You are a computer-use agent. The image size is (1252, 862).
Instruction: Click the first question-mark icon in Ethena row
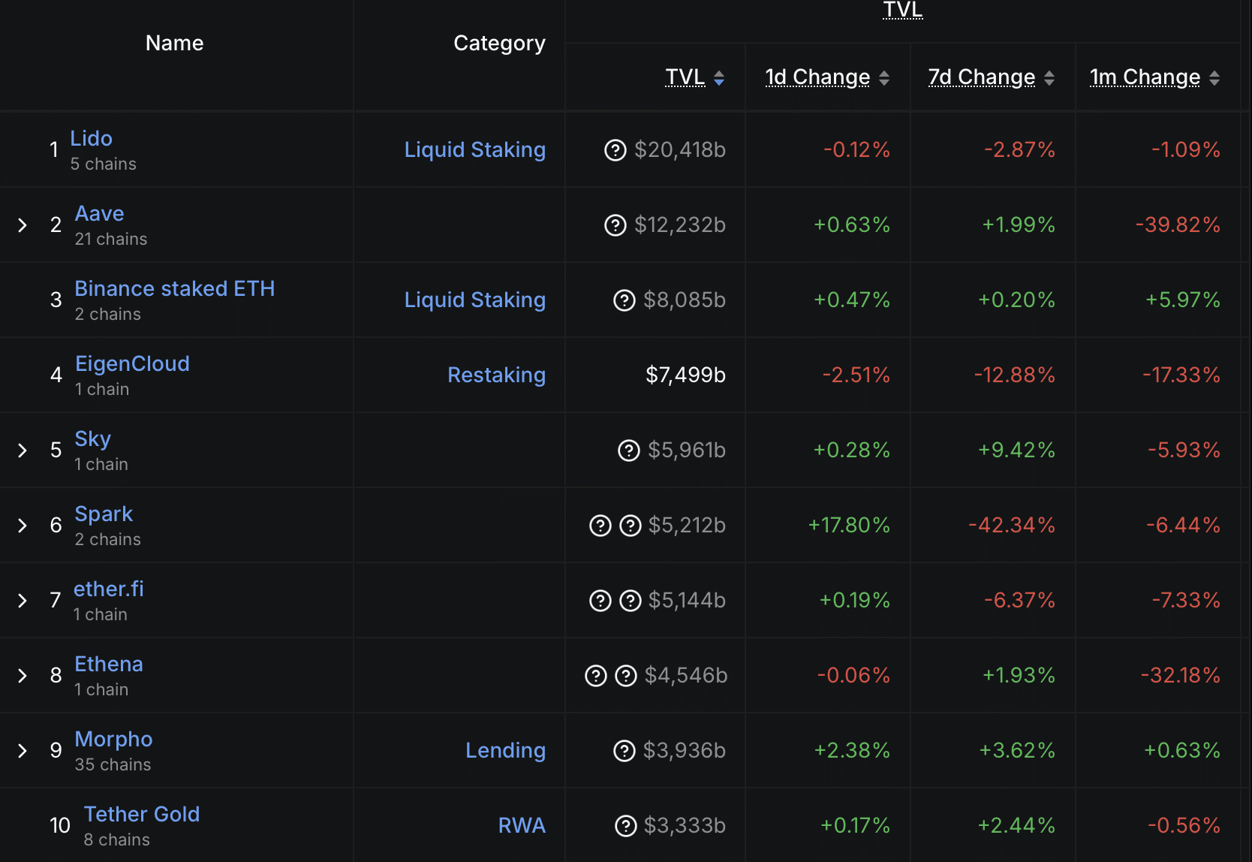point(596,676)
